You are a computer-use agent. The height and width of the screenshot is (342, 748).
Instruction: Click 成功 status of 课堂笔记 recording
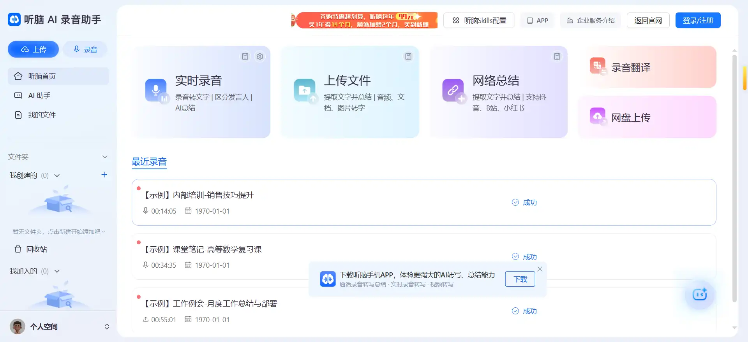point(524,257)
